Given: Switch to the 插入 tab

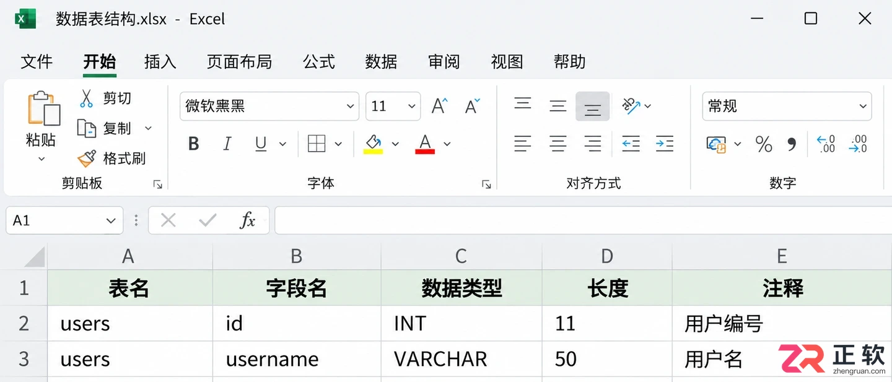Looking at the screenshot, I should coord(160,62).
